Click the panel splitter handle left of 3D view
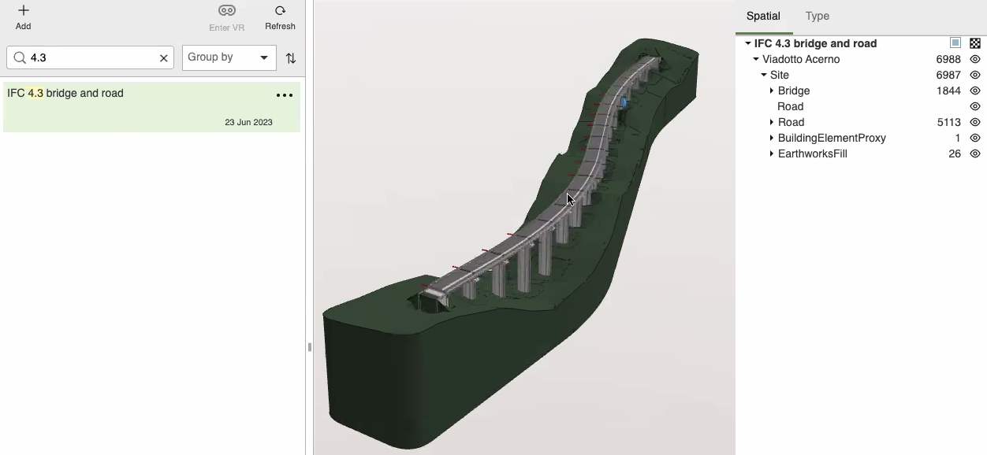Image resolution: width=987 pixels, height=455 pixels. 309,347
